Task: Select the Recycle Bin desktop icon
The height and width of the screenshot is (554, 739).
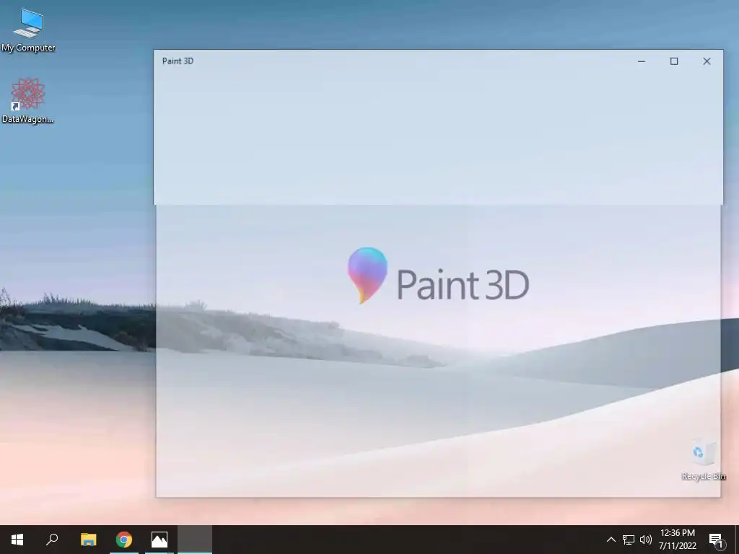Action: (704, 460)
